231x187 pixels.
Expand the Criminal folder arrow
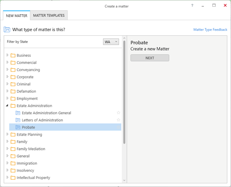pos(7,84)
